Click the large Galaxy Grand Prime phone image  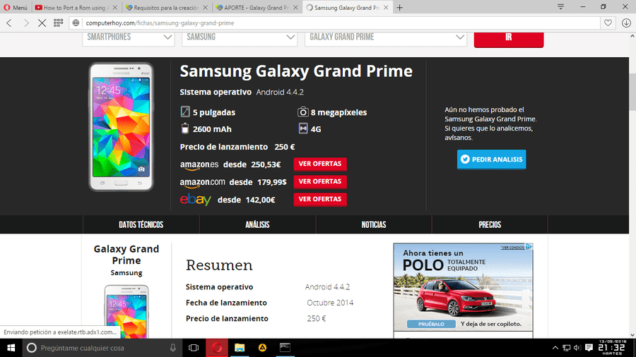pos(122,127)
